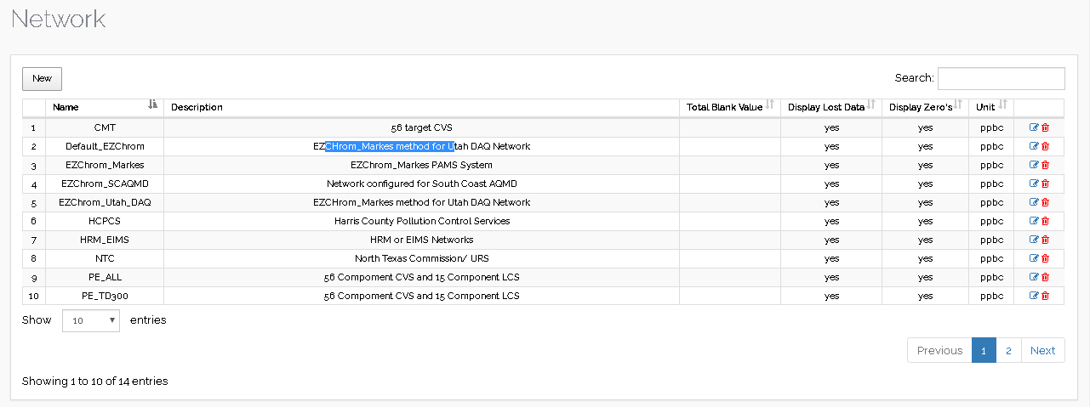This screenshot has height=407, width=1090.
Task: Delete the Default_EZChrom network
Action: pyautogui.click(x=1045, y=146)
